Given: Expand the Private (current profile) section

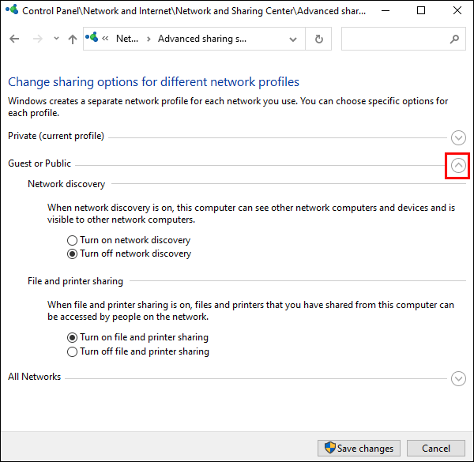Looking at the screenshot, I should point(458,137).
